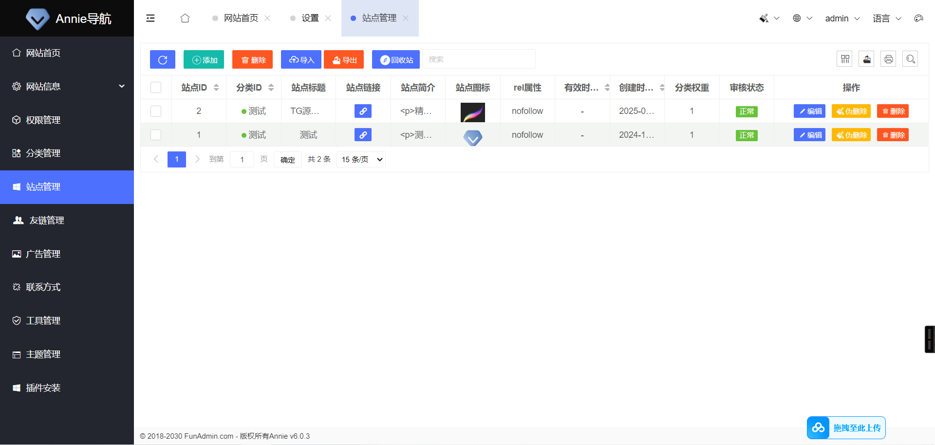
Task: Click the 搜索 input field
Action: [x=479, y=59]
